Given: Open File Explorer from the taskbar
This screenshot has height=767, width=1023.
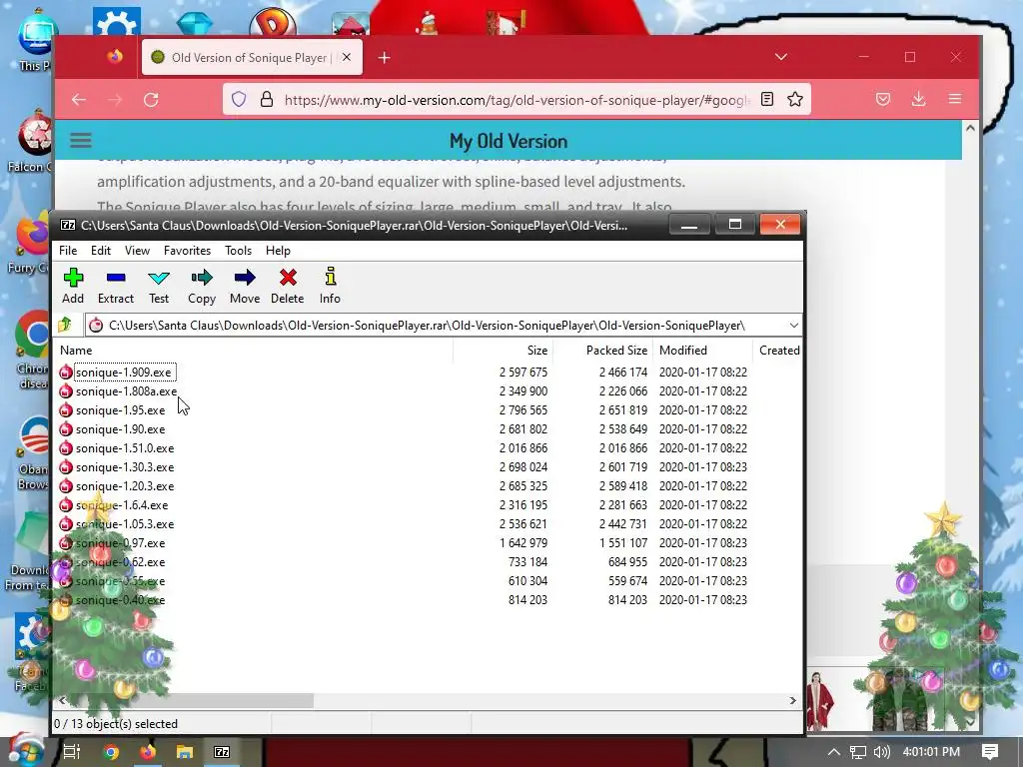Looking at the screenshot, I should (x=185, y=752).
